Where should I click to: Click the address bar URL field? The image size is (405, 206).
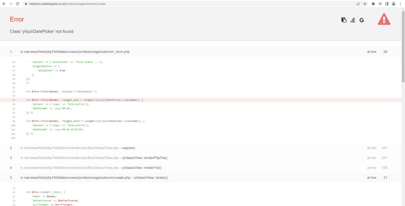point(162,4)
